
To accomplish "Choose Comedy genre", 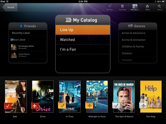I will click(x=138, y=60).
